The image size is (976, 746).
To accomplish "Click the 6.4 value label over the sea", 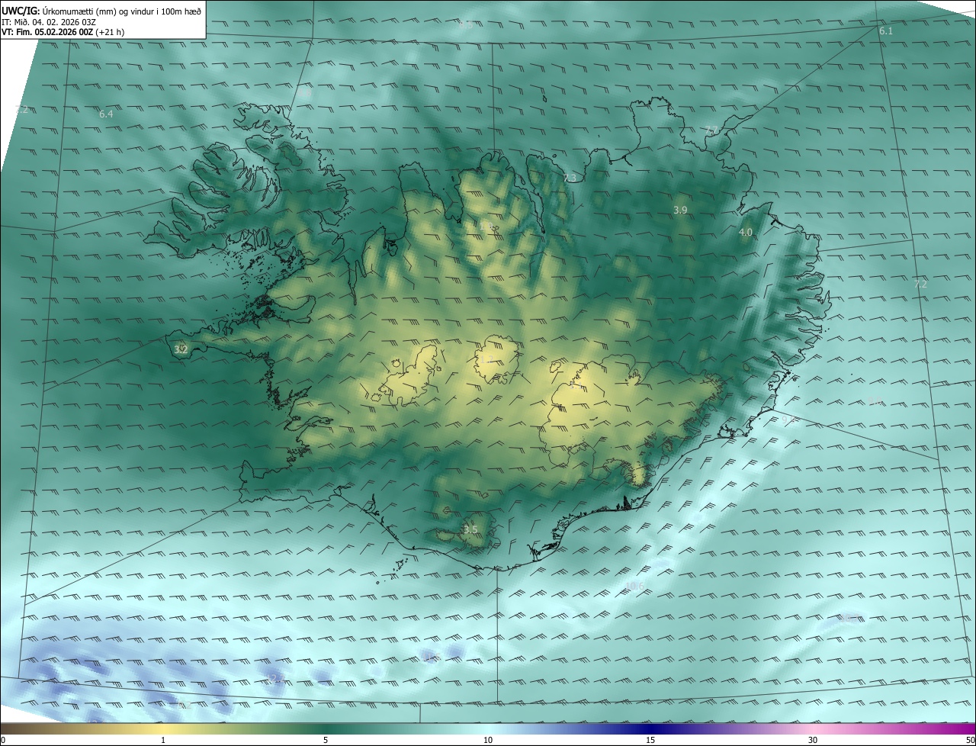I will 106,114.
